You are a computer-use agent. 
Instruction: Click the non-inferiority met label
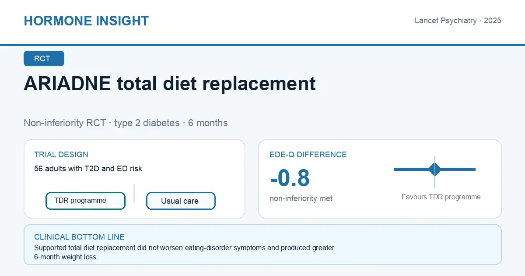(301, 198)
